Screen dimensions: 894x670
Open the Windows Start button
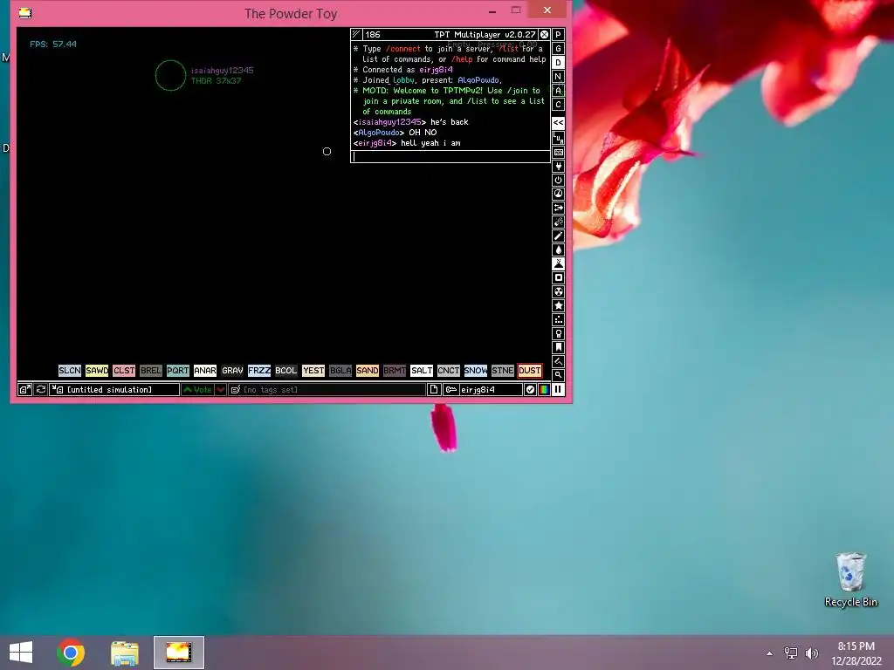[x=21, y=653]
